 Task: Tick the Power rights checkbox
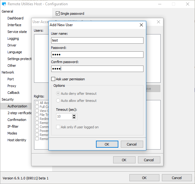pos(37,131)
